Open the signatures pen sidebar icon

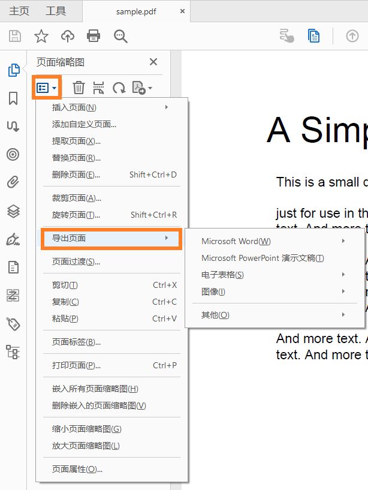[x=13, y=239]
